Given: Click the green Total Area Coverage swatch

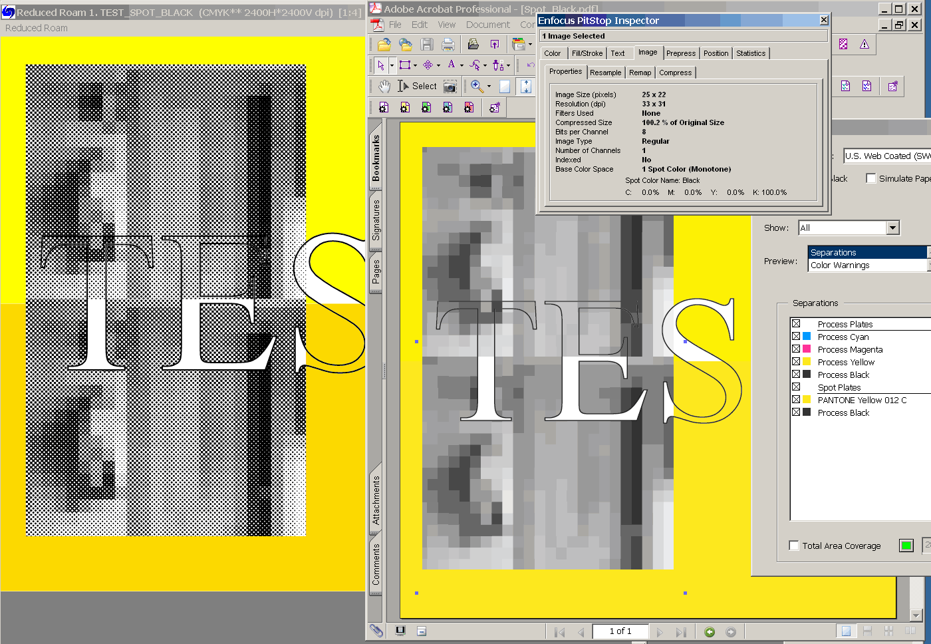Looking at the screenshot, I should [x=906, y=546].
